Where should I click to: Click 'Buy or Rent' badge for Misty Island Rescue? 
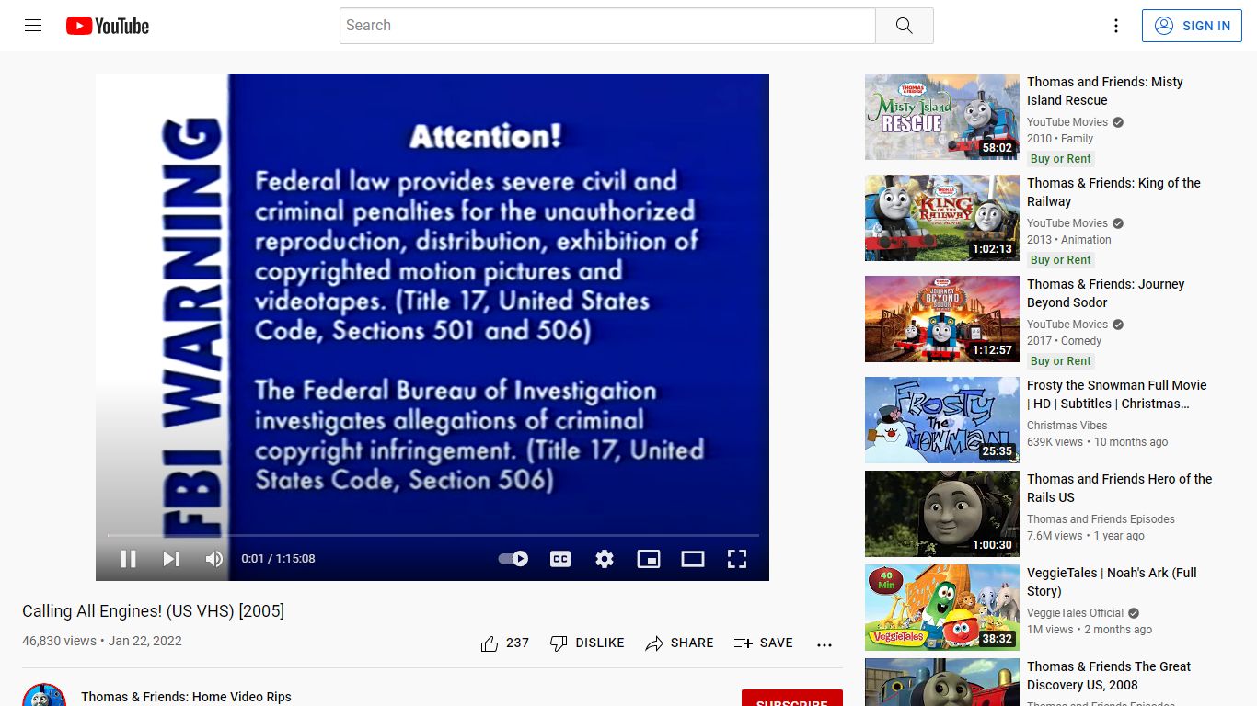(1060, 159)
